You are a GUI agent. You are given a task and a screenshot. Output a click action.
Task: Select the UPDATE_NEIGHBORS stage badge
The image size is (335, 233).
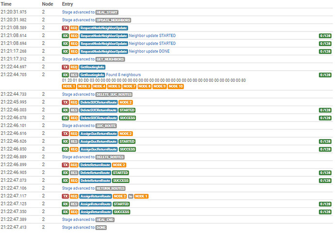coord(113,20)
